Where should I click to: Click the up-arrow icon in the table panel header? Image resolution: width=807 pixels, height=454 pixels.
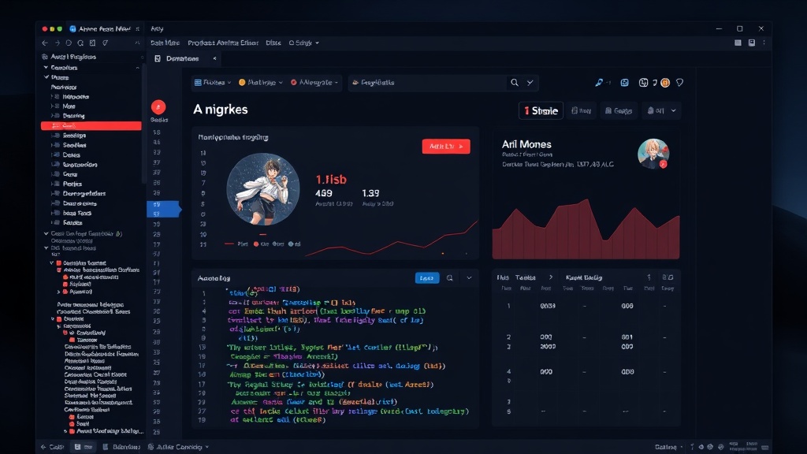click(x=649, y=277)
